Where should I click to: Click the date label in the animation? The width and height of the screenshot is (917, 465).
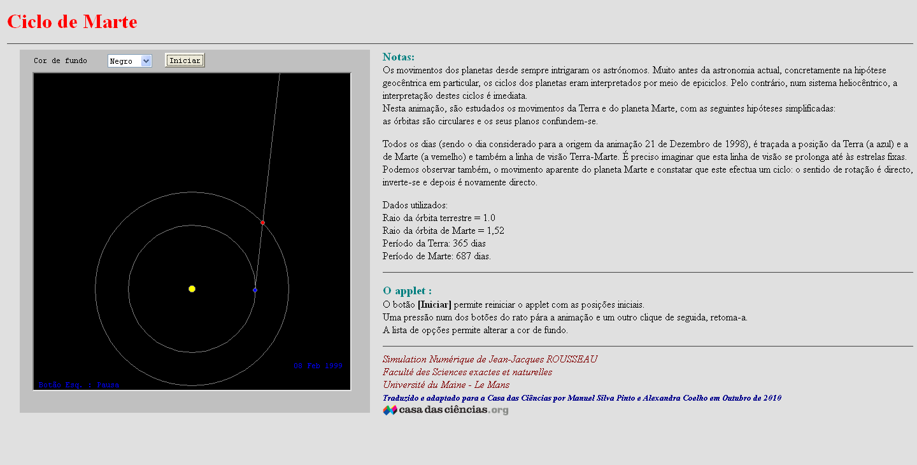click(x=318, y=366)
